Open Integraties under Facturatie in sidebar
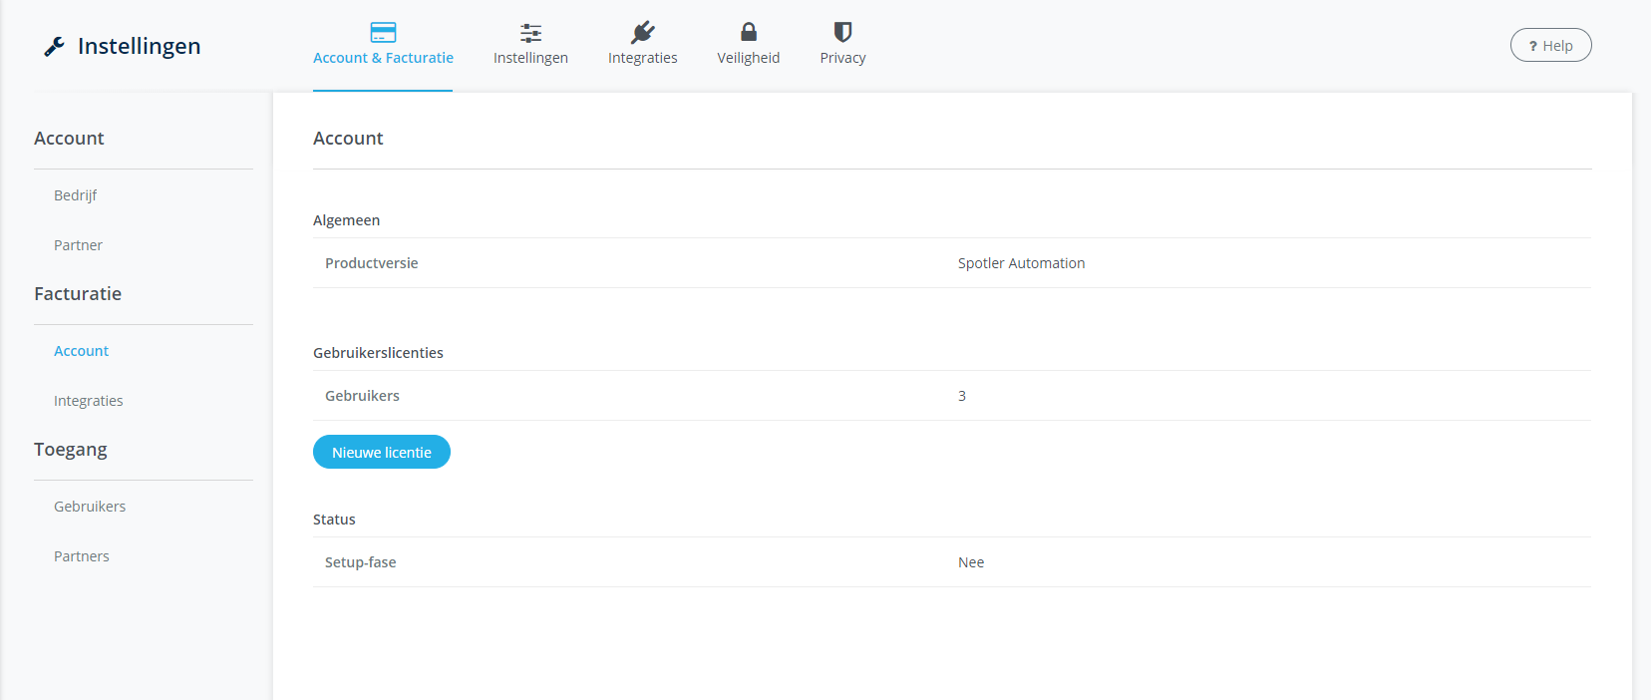 [88, 401]
